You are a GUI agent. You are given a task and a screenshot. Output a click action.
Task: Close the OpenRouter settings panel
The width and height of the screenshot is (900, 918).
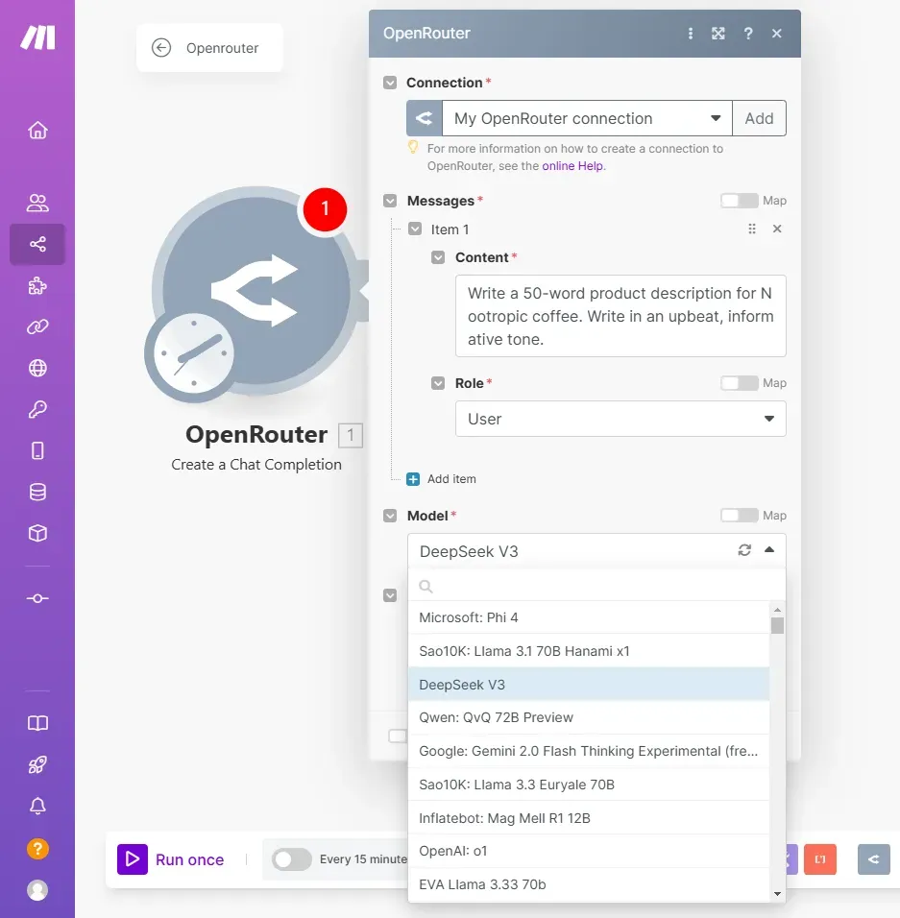pyautogui.click(x=776, y=34)
